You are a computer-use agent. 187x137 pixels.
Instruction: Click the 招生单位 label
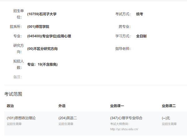point(18,14)
